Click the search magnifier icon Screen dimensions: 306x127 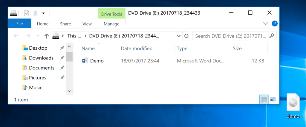[272, 36]
